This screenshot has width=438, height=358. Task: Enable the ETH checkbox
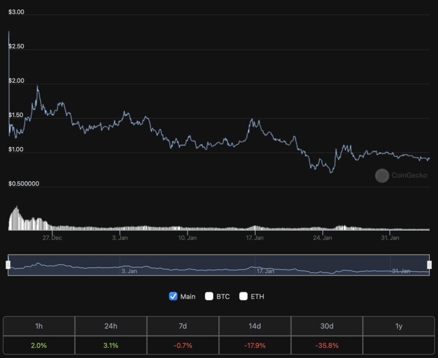point(243,296)
